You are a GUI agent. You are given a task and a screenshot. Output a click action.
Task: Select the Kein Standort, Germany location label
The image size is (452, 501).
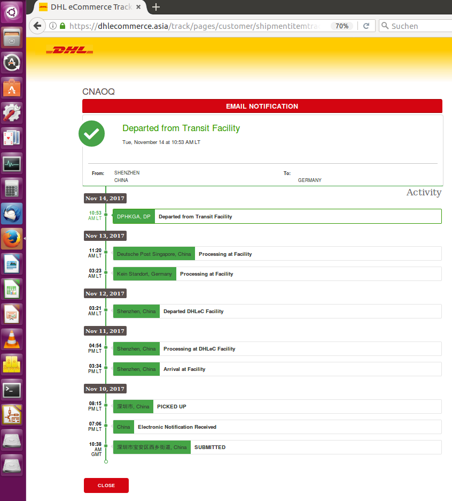(x=144, y=274)
